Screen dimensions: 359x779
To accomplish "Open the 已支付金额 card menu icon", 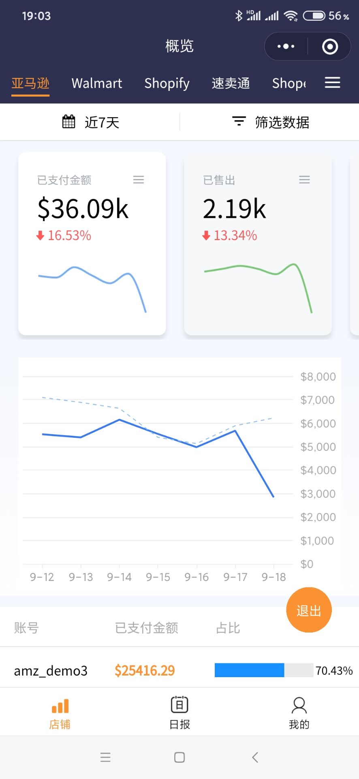I will tap(139, 180).
